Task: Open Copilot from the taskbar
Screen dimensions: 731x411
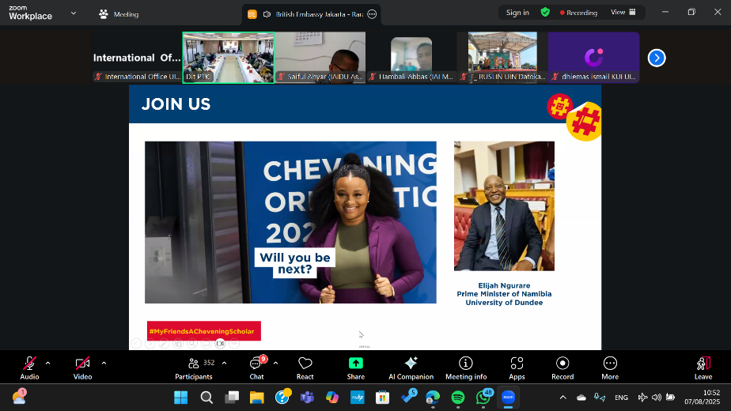Action: (x=332, y=398)
